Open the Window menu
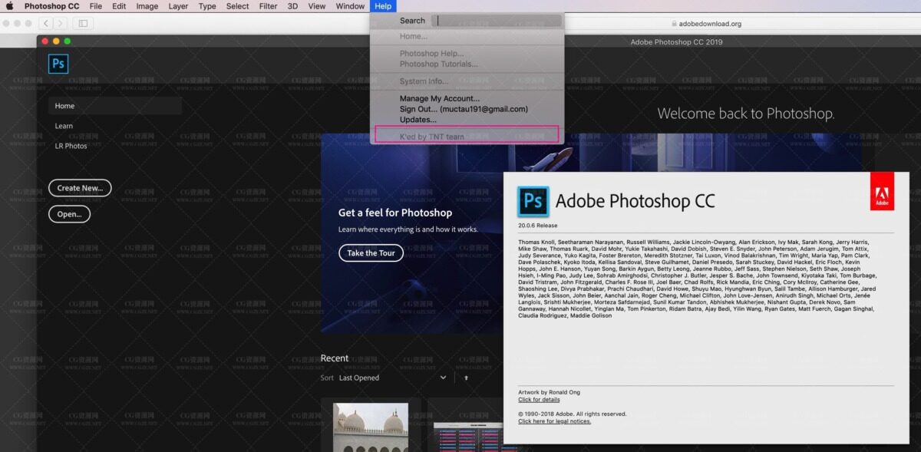Viewport: 921px width, 452px height. tap(350, 6)
